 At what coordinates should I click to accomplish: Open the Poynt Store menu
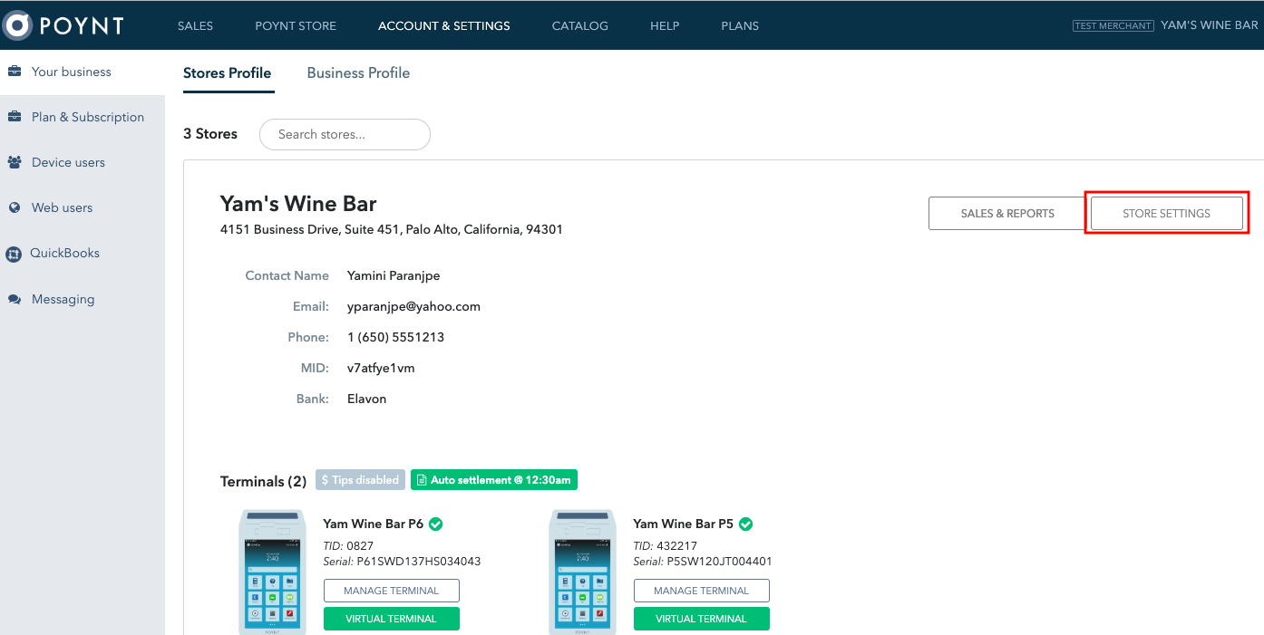coord(296,25)
